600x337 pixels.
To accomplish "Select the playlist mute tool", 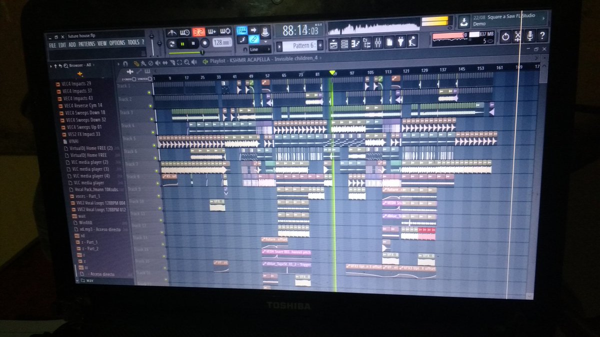I will click(x=157, y=63).
